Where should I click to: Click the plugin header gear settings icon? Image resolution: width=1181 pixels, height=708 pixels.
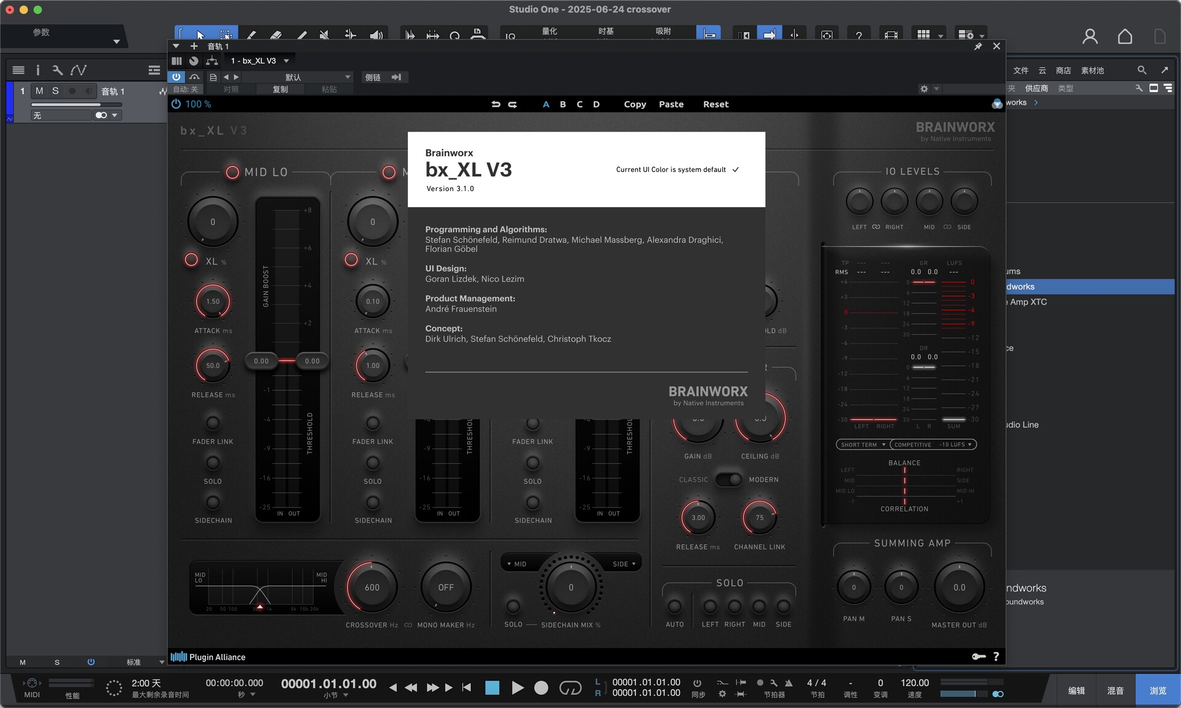click(x=924, y=89)
